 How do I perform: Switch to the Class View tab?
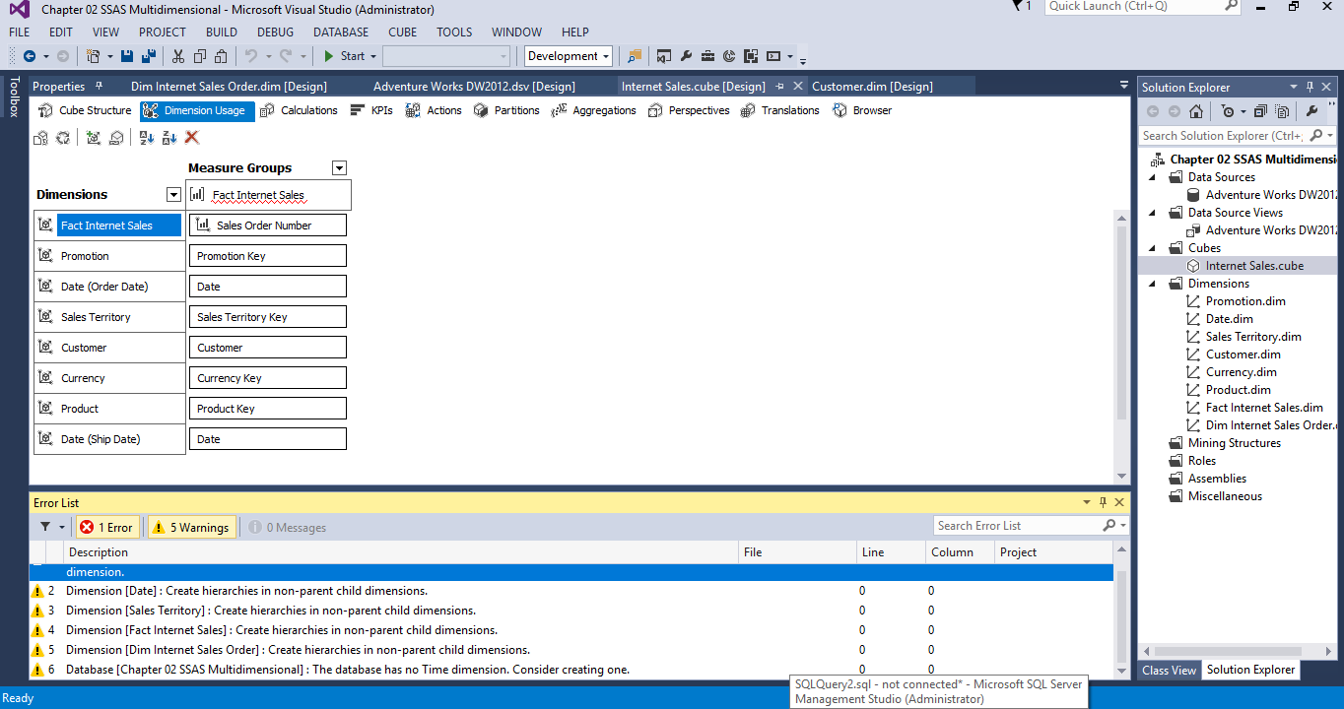pos(1169,670)
